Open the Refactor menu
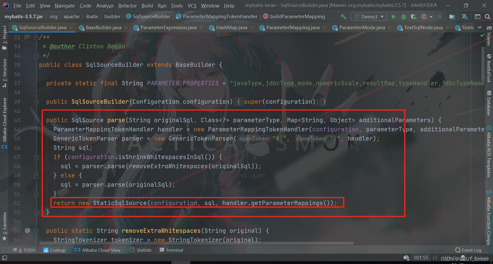 tap(127, 5)
